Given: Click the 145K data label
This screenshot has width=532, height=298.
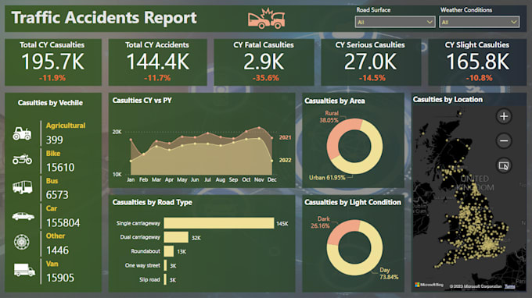Looking at the screenshot, I should pos(282,224).
